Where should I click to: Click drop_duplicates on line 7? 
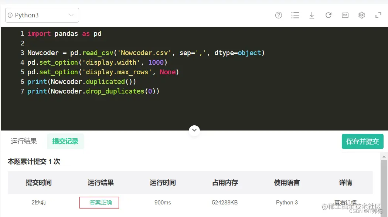(x=115, y=91)
